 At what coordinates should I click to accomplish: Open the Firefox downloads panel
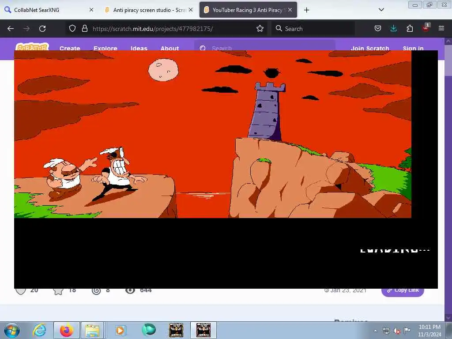tap(393, 28)
